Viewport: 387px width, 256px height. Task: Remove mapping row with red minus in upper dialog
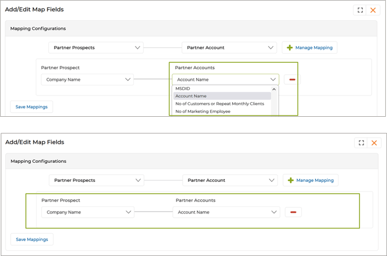point(292,80)
